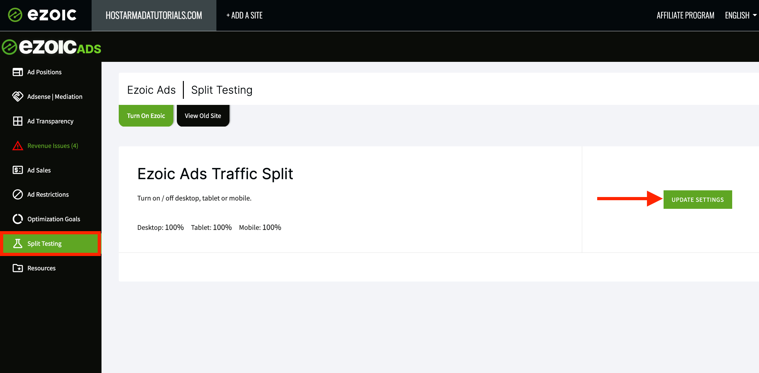Click the Split Testing flask icon
The width and height of the screenshot is (759, 373).
18,244
